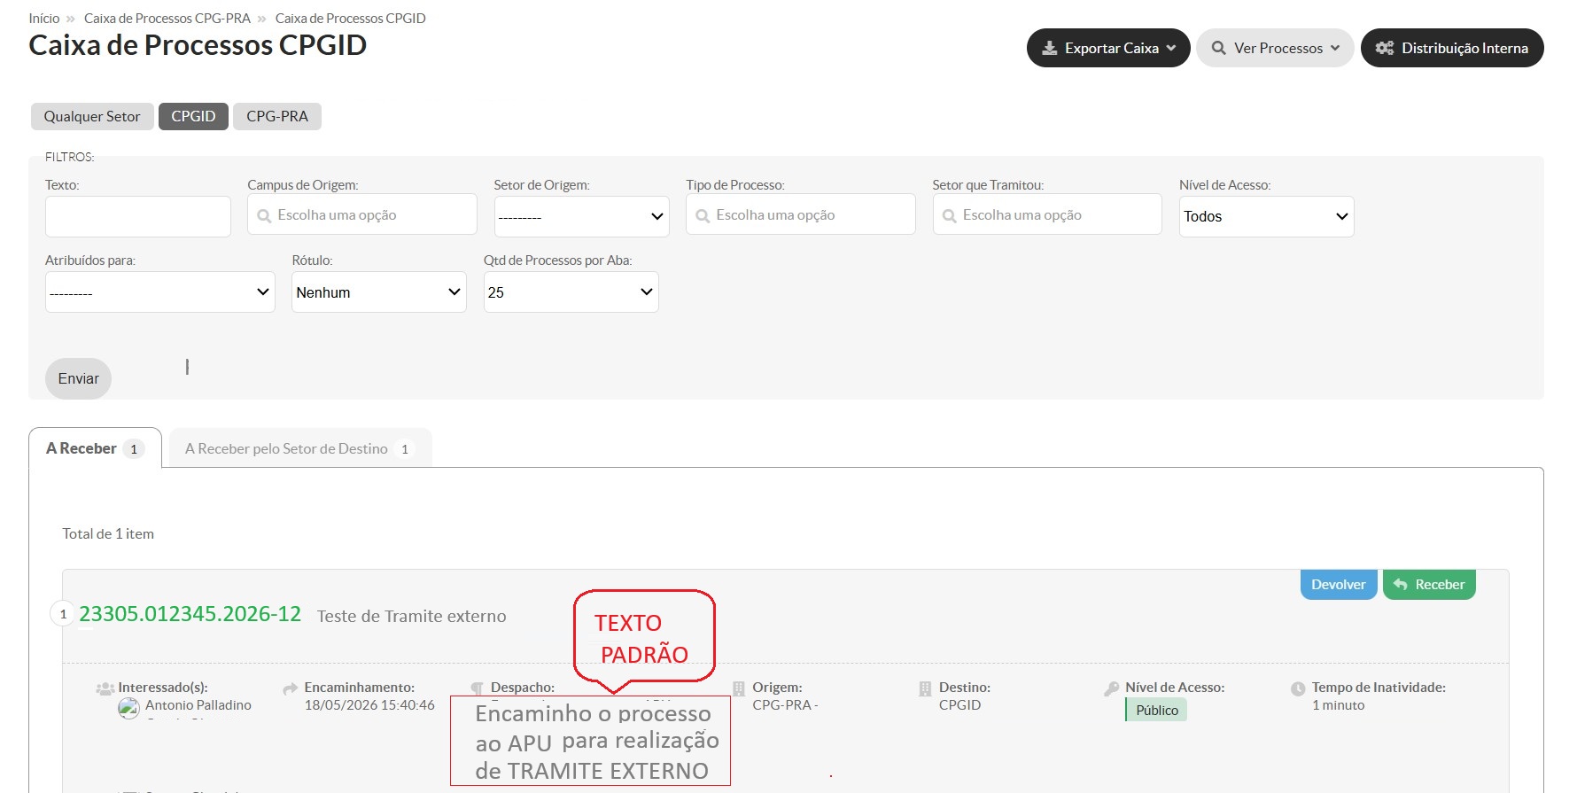Click the blue Devolver button
The height and width of the screenshot is (793, 1577).
tap(1338, 585)
